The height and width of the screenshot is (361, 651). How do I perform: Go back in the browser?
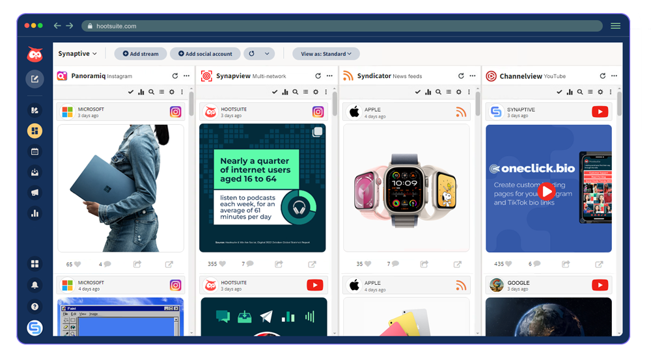pos(57,26)
